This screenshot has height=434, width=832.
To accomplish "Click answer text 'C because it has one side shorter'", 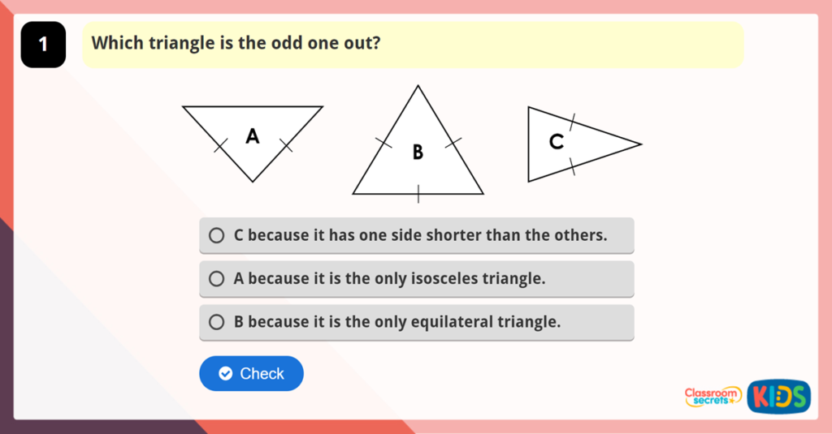I will point(420,235).
